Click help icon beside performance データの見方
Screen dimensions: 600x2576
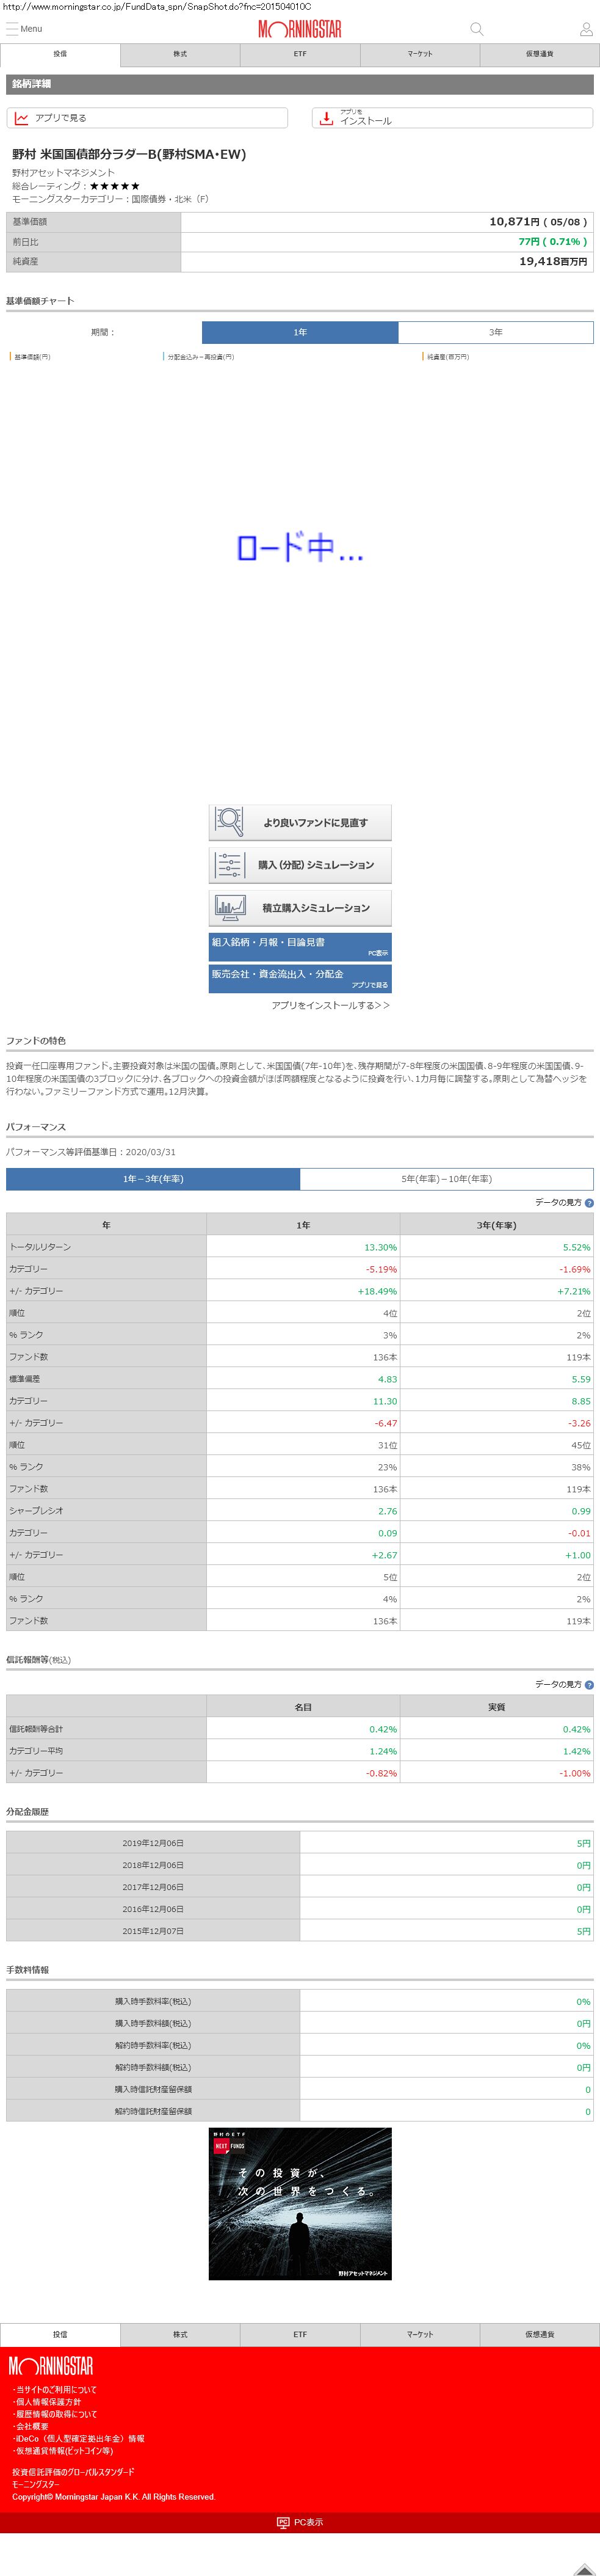coord(589,1203)
